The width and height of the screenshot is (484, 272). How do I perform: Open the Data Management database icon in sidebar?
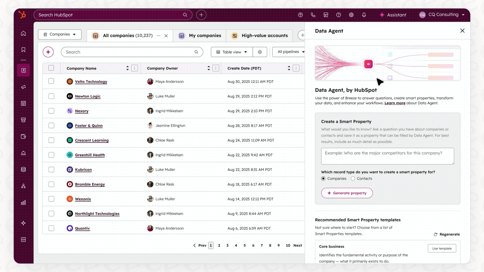[23, 169]
